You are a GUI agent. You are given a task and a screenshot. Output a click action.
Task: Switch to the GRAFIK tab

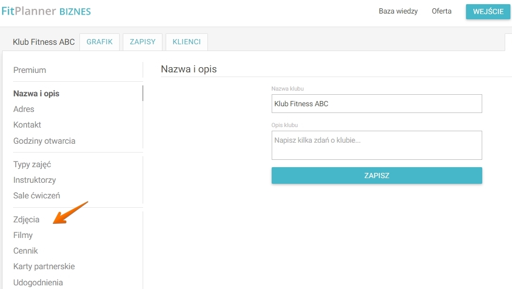point(100,42)
